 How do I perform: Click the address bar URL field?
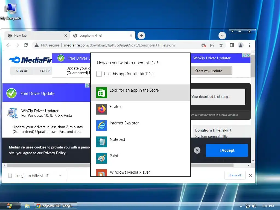tap(120, 45)
